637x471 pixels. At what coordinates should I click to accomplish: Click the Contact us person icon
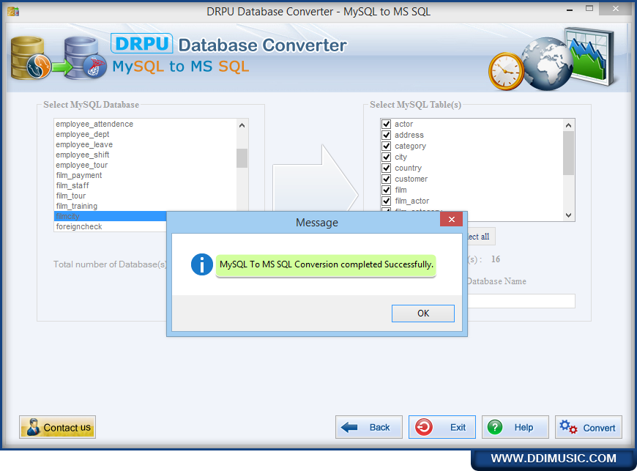click(x=33, y=427)
